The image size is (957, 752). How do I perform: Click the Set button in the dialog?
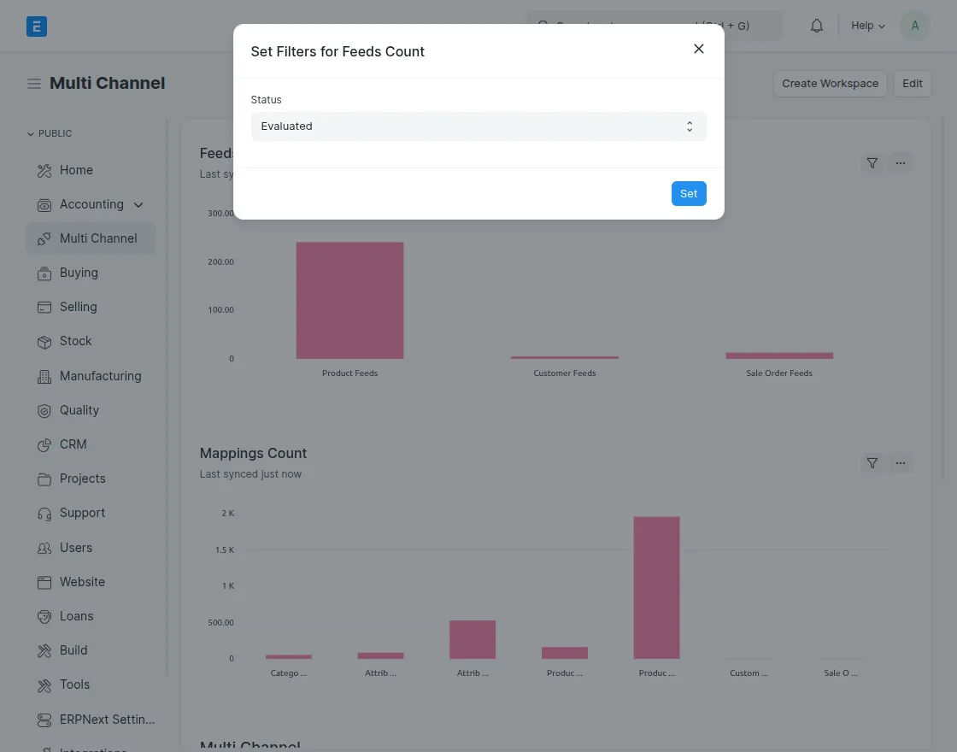point(689,193)
